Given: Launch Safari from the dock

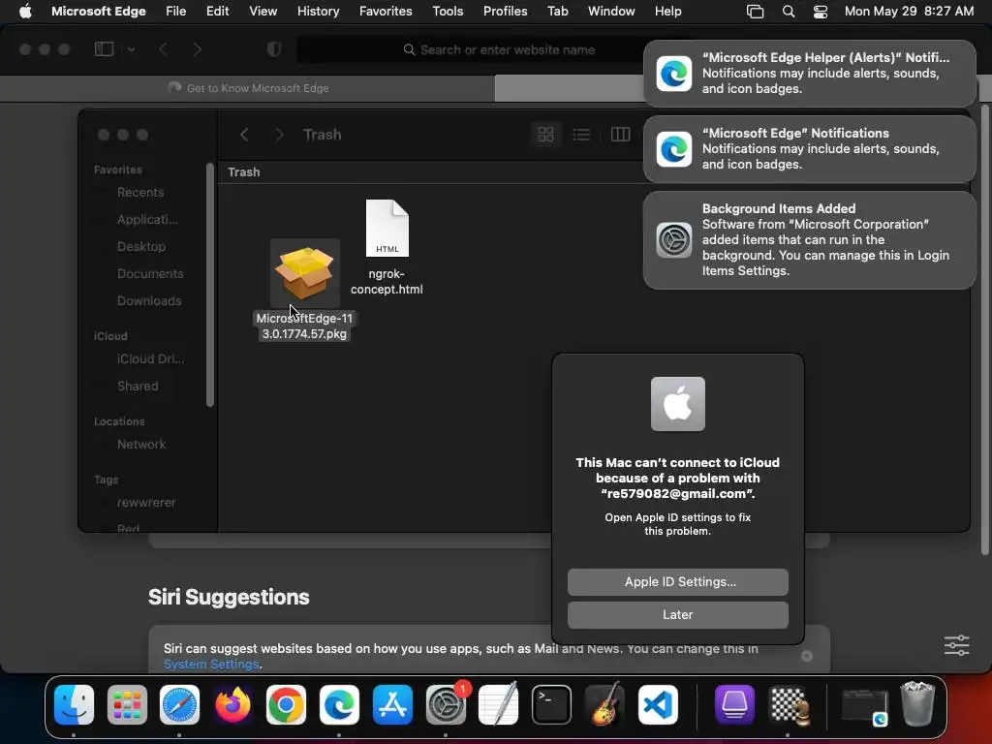Looking at the screenshot, I should point(179,705).
